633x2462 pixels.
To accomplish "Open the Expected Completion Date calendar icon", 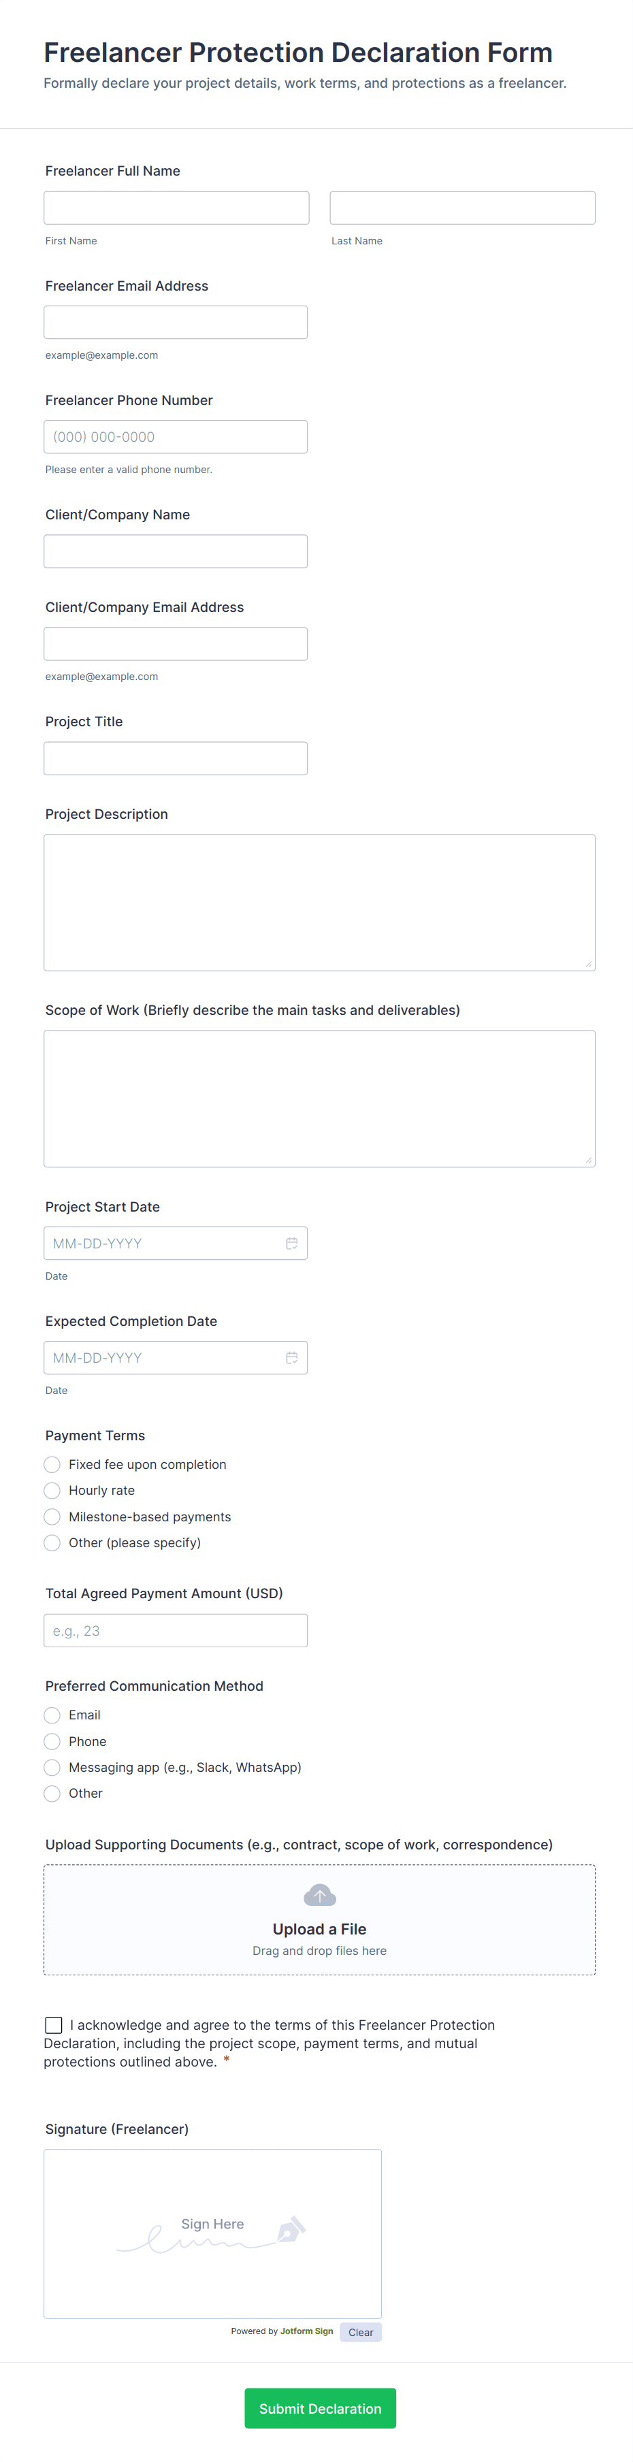I will point(291,1358).
